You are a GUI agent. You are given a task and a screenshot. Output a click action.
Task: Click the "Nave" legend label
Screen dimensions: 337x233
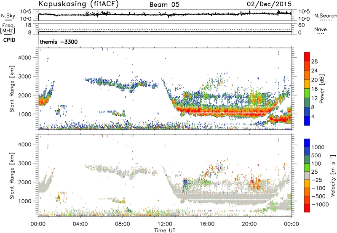[x=321, y=29]
